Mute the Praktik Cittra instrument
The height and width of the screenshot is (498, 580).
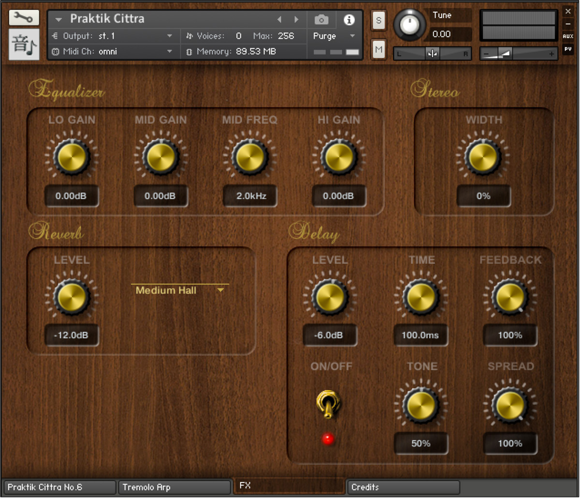(x=378, y=49)
